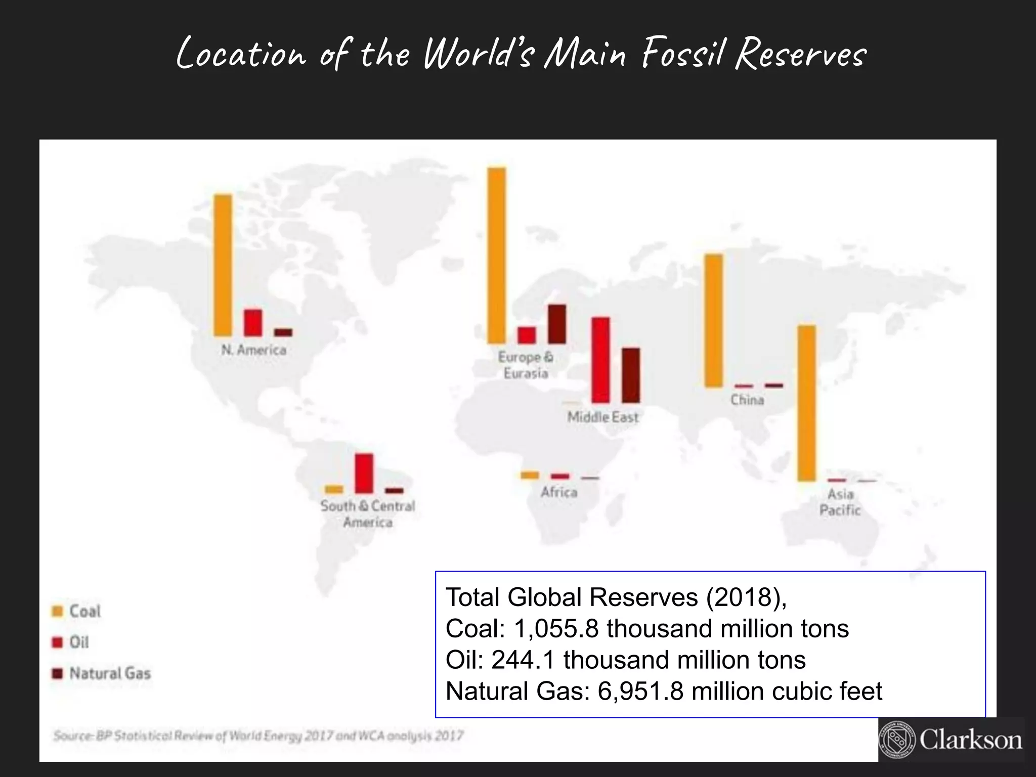Click the Middle East region label
Screen dimensions: 1036x777
pyautogui.click(x=603, y=417)
